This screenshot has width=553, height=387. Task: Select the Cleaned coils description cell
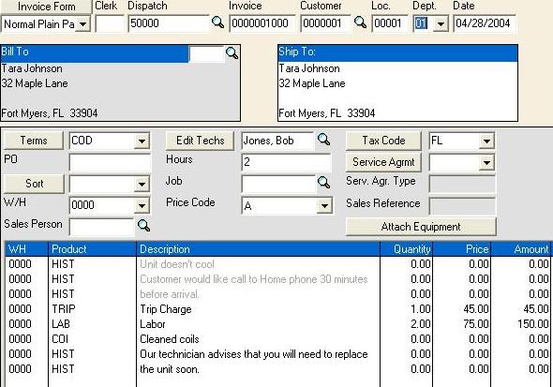click(258, 339)
